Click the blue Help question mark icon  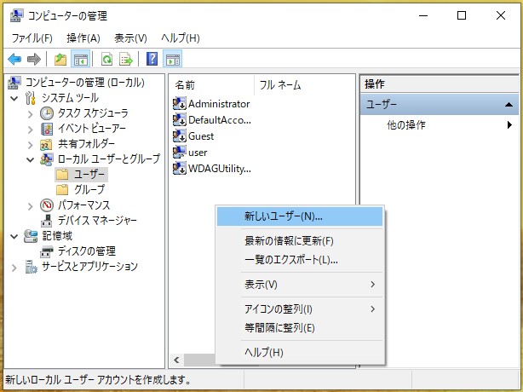(x=152, y=60)
